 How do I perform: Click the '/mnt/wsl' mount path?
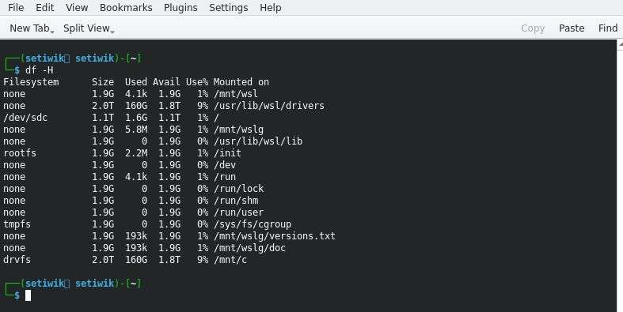pos(236,94)
